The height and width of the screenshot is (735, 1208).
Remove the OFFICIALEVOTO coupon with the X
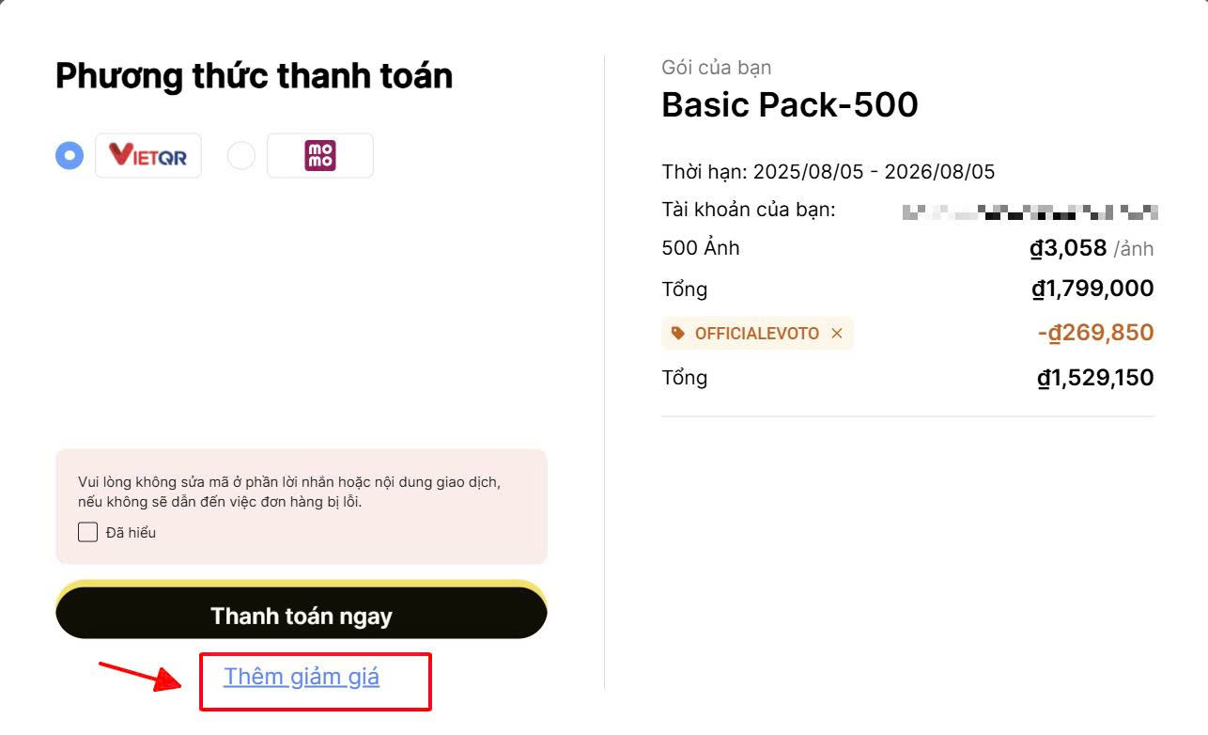(837, 334)
